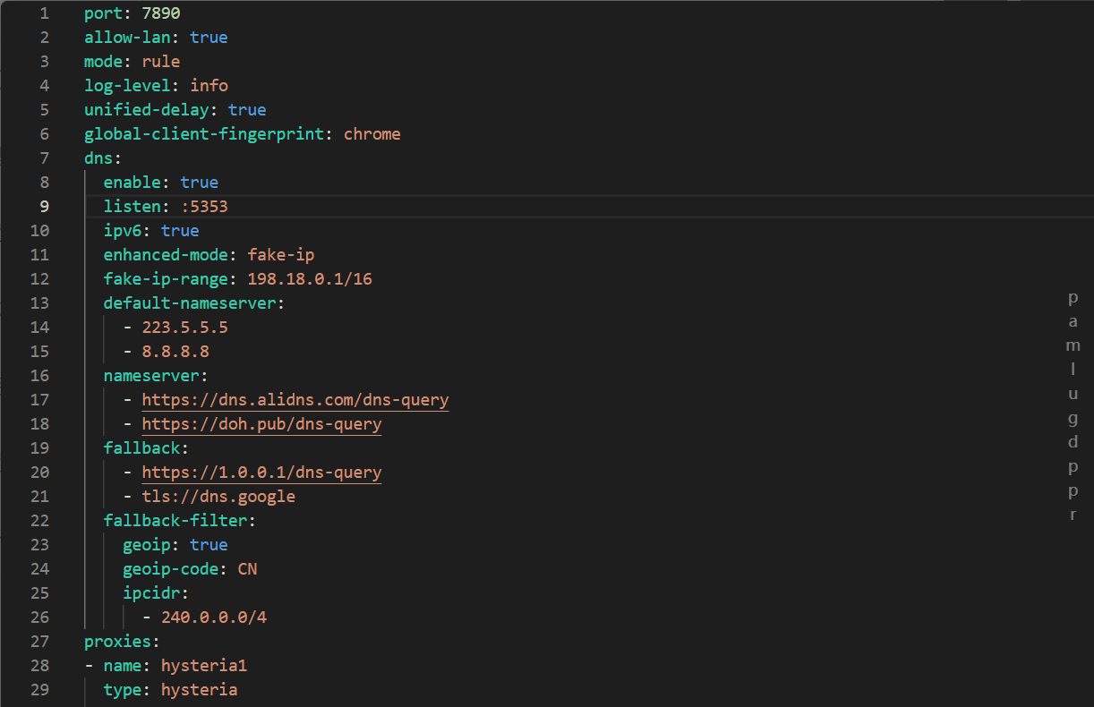Click the 240.0.0.0/4 ipcidr entry

point(213,617)
